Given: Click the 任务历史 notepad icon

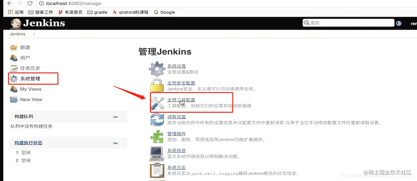Looking at the screenshot, I should point(14,68).
